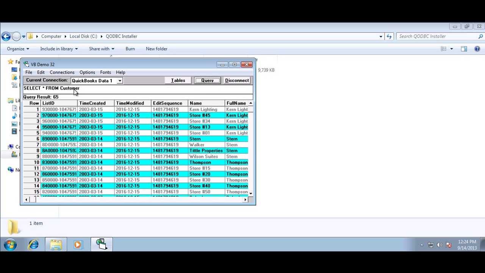Viewport: 485px width, 273px height.
Task: Click the grid's scroll-up arrow
Action: (251, 103)
